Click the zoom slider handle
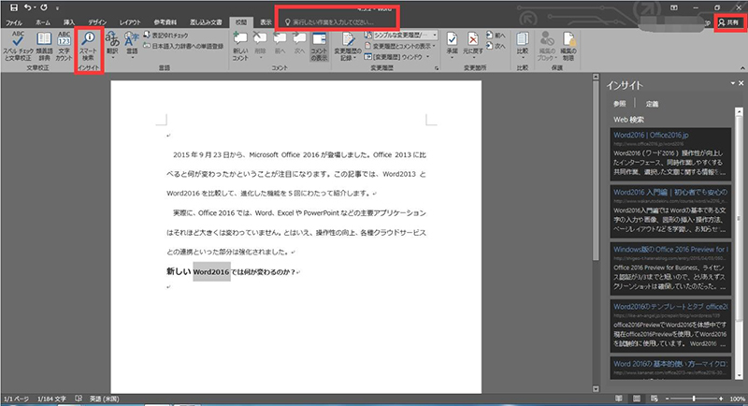 [x=694, y=399]
